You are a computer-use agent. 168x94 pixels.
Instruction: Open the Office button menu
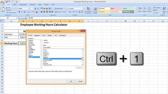click(x=2, y=2)
